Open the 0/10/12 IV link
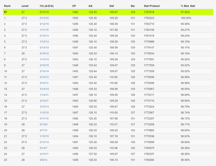216x166 pixels. [44, 54]
